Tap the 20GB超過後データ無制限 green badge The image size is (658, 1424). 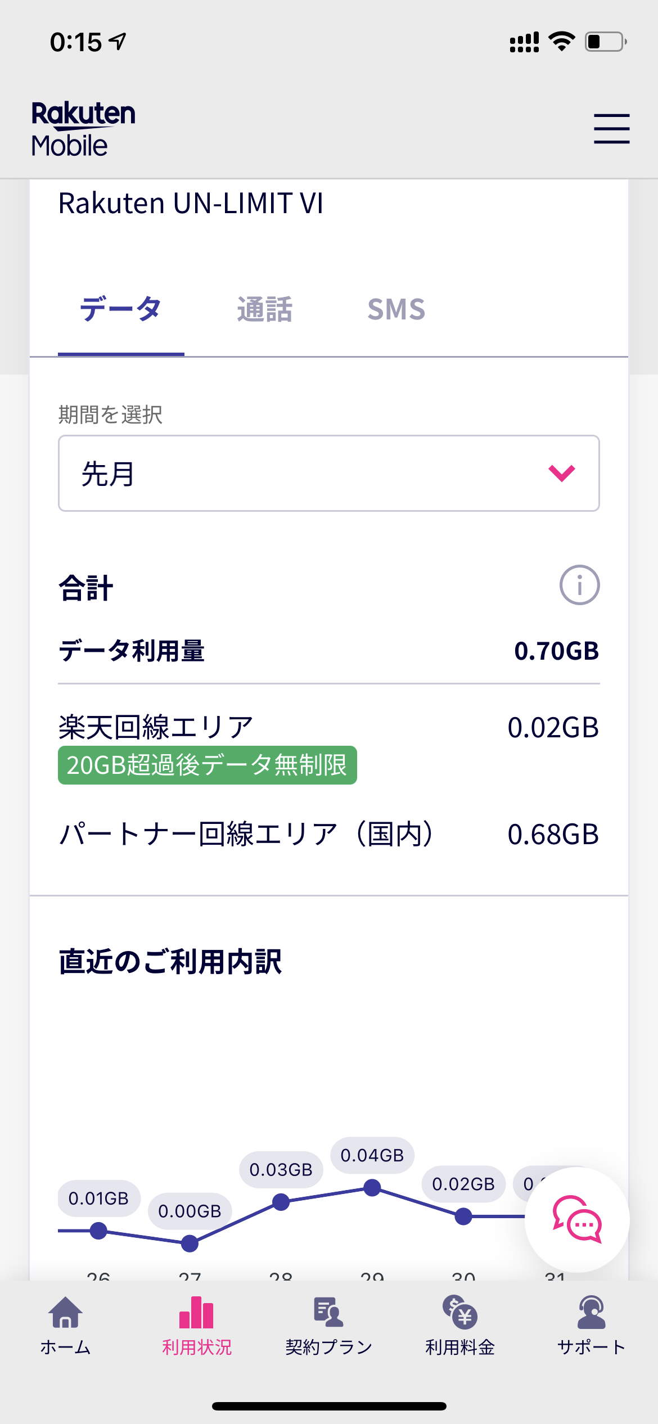click(x=207, y=765)
